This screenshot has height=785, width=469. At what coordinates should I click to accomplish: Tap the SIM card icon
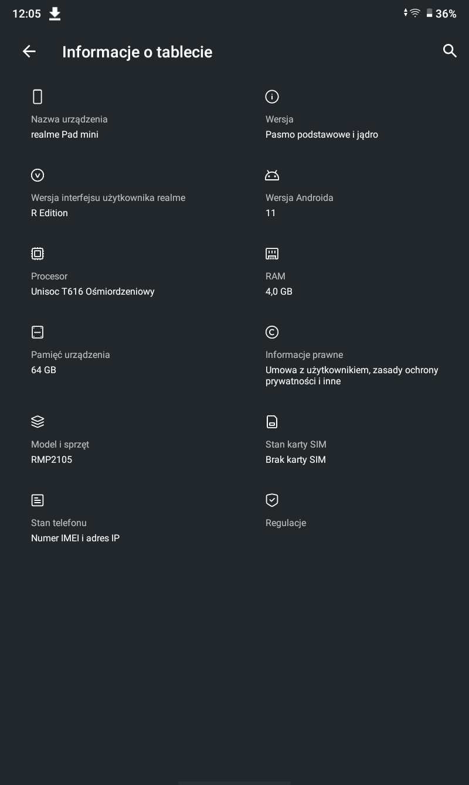coord(272,422)
